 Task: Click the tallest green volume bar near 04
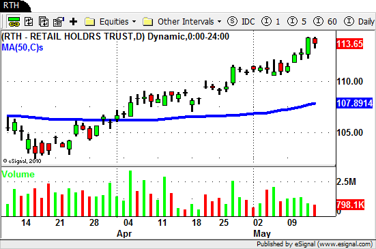[130, 193]
